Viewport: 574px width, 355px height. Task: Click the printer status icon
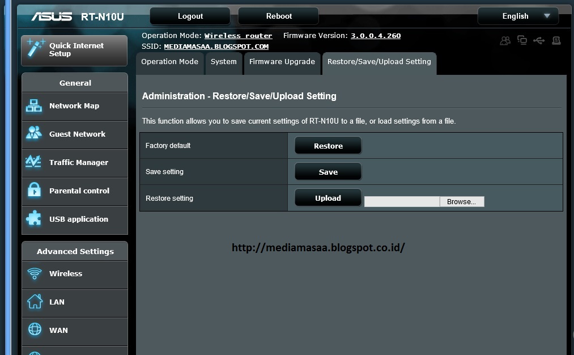[x=556, y=40]
